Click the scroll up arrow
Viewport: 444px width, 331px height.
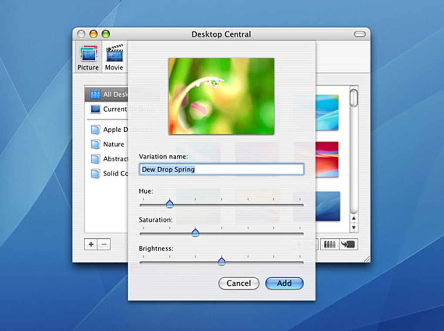point(353,218)
